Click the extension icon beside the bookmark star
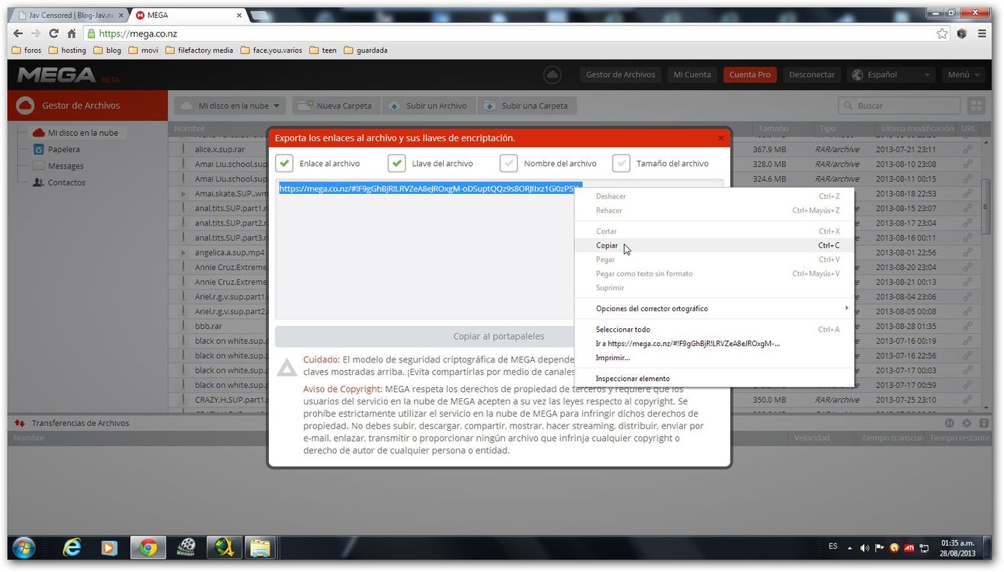Image resolution: width=1004 pixels, height=572 pixels. click(962, 33)
